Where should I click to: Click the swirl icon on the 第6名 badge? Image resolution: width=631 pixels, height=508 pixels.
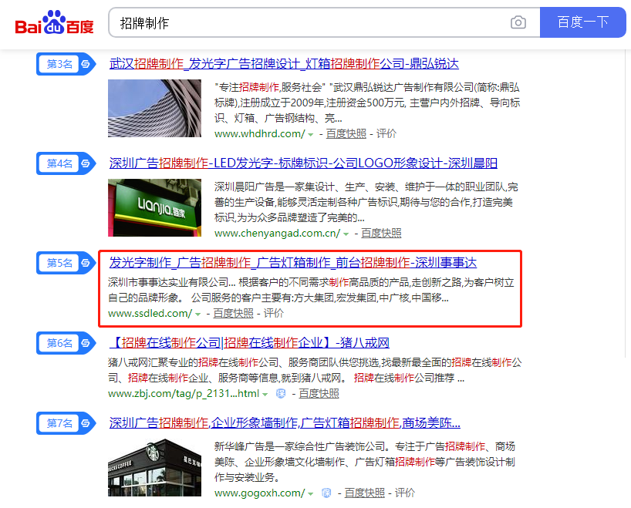point(86,343)
